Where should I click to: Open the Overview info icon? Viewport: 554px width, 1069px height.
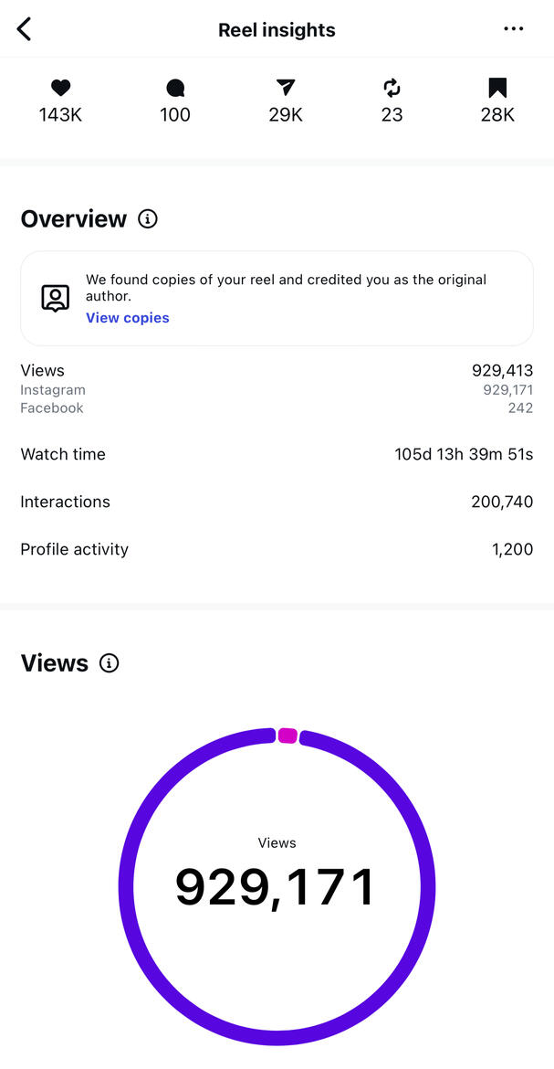tap(147, 219)
